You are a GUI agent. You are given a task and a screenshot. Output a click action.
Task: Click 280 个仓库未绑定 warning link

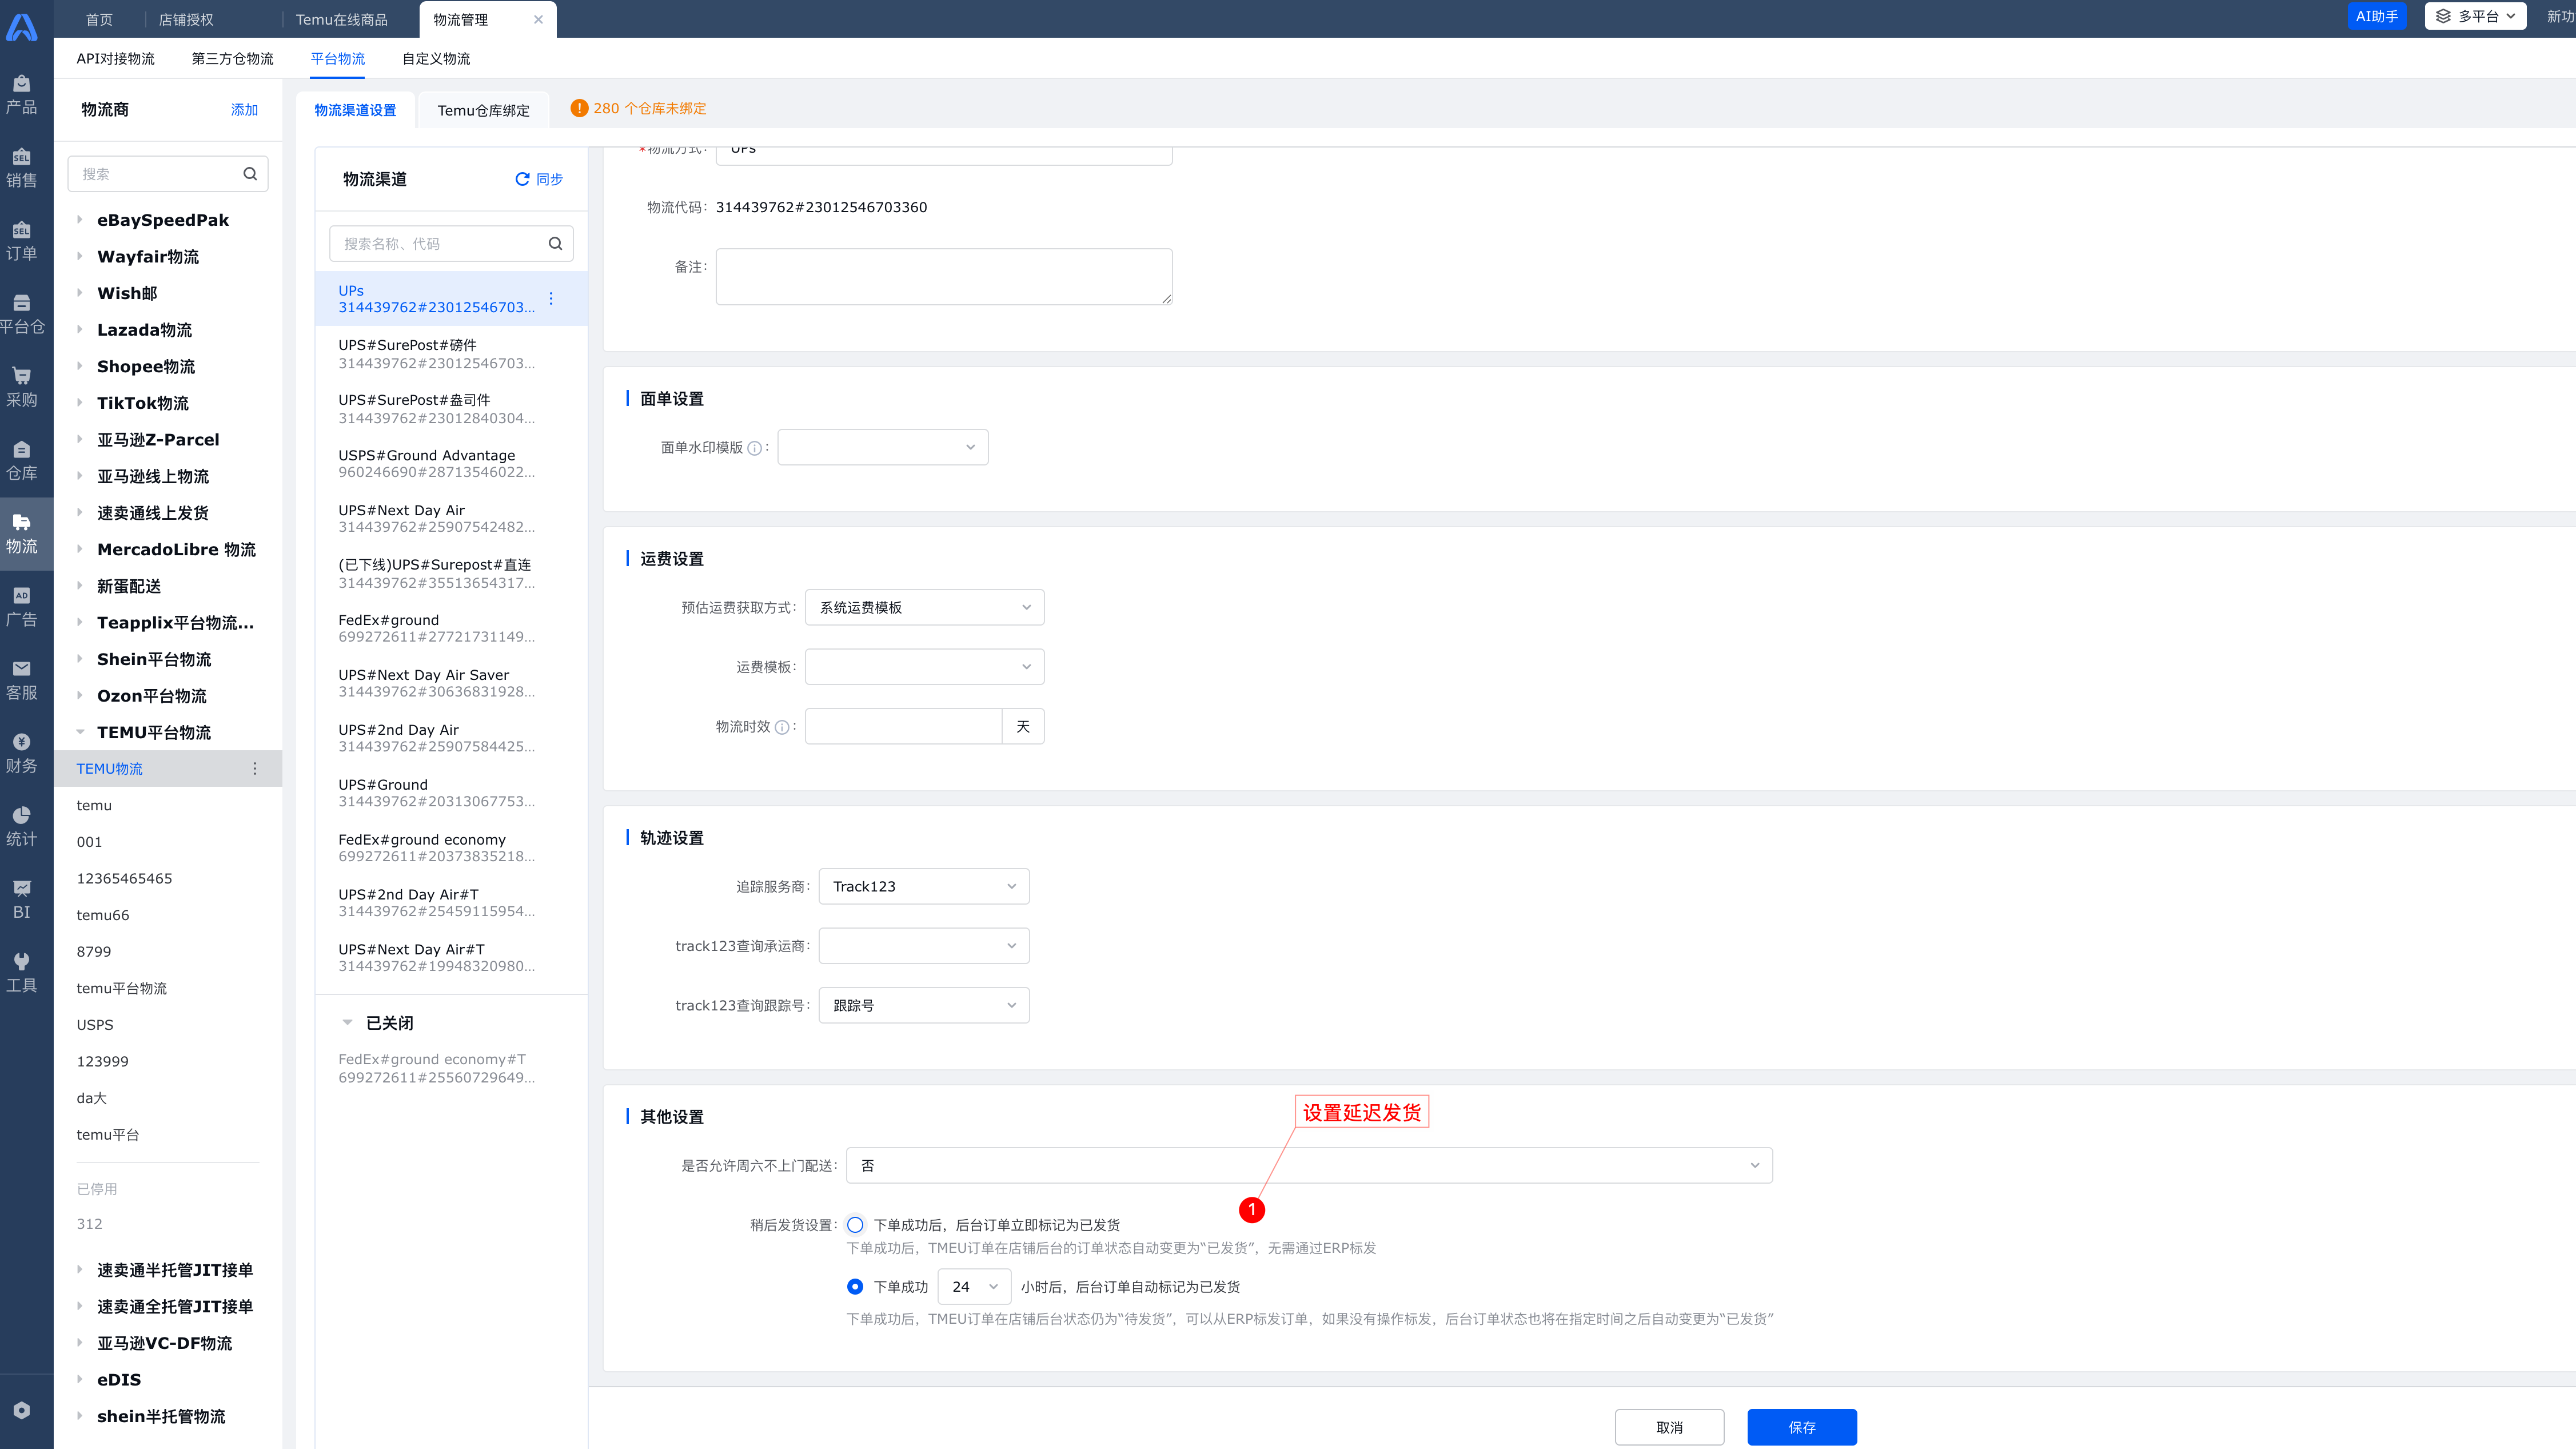tap(649, 108)
